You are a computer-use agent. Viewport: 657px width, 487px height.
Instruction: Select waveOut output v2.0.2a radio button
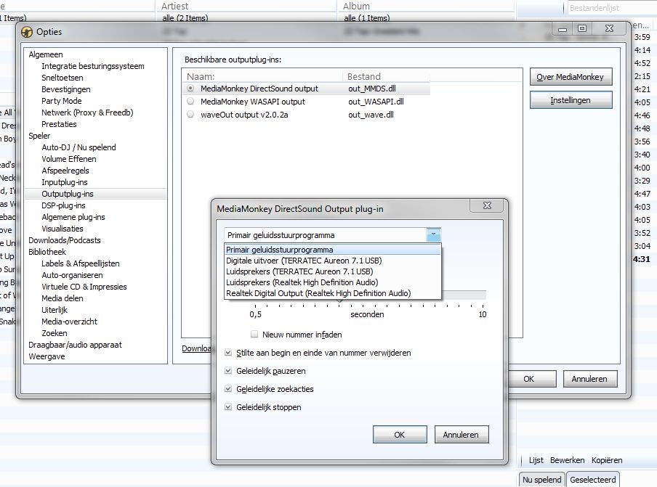click(190, 114)
